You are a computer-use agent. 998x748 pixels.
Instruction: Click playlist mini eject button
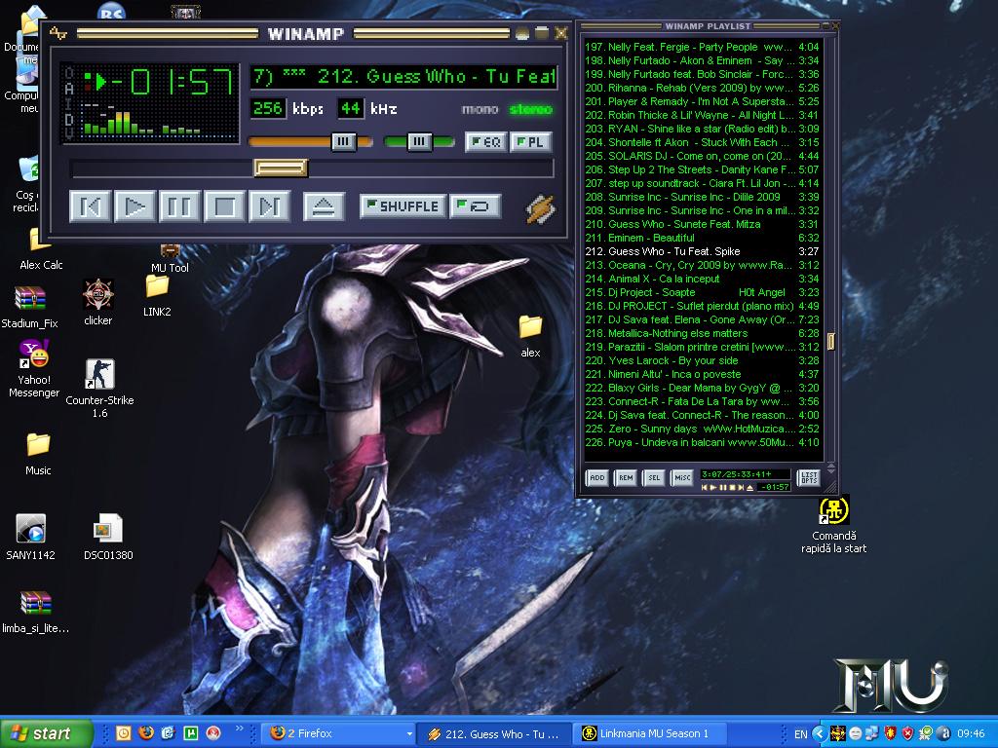point(749,487)
